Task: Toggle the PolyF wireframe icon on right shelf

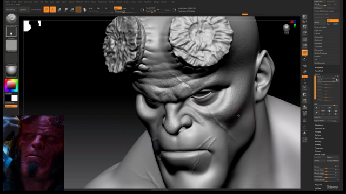Action: click(x=304, y=114)
